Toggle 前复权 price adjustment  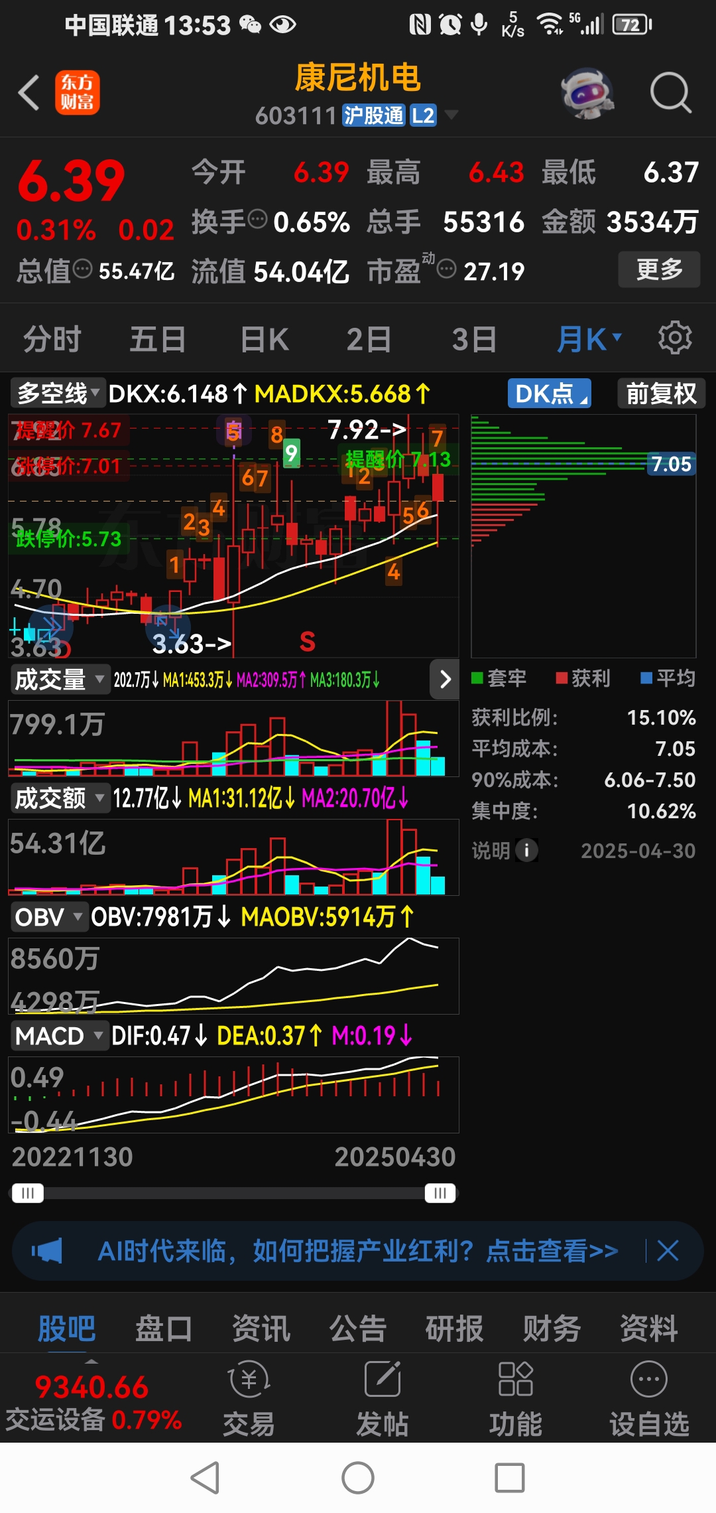tap(661, 394)
